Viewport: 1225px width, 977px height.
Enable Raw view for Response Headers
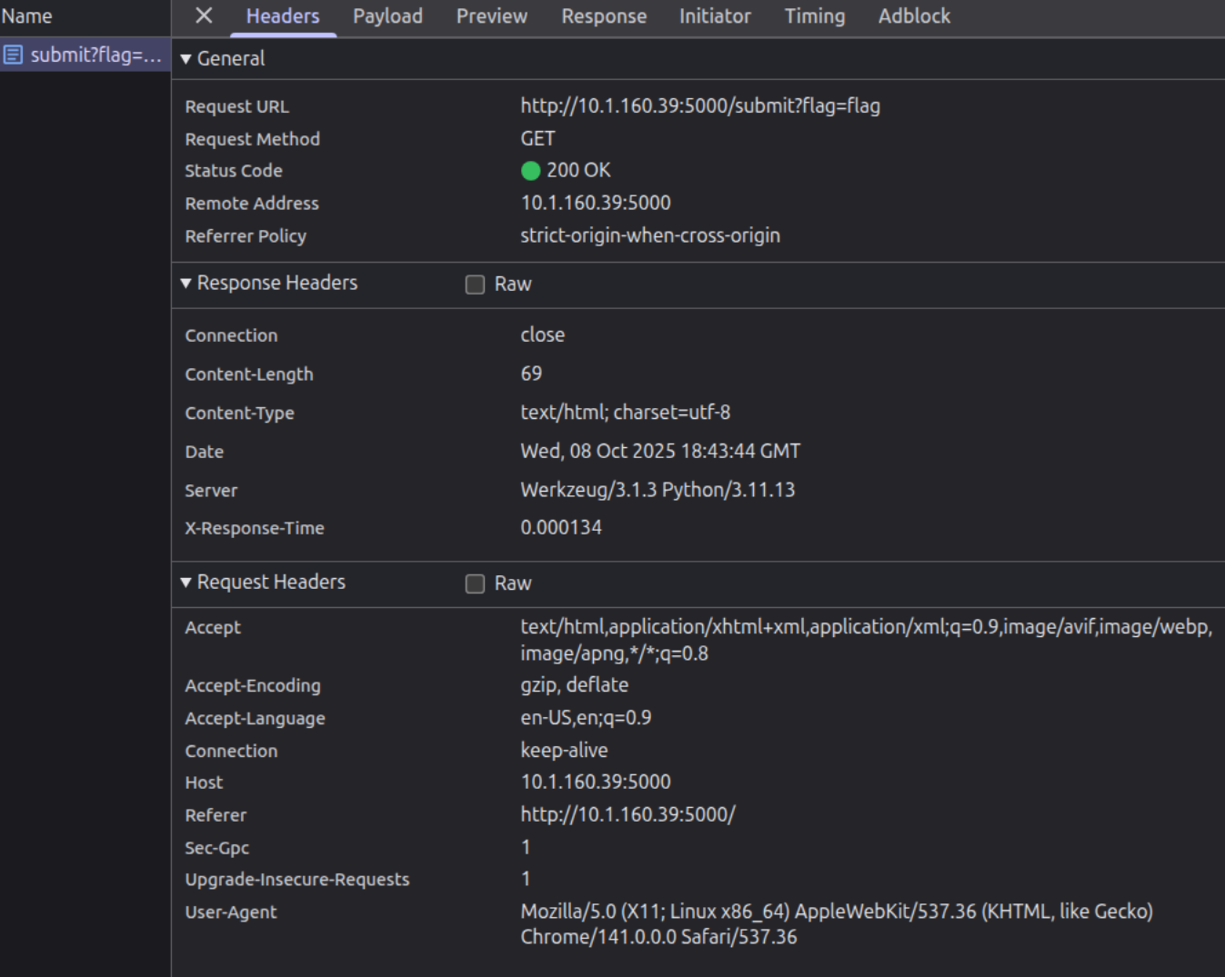pos(474,284)
